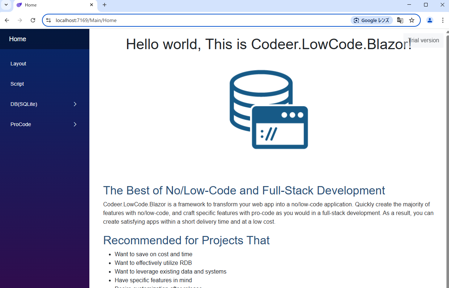Bookmark this page with star icon
449x288 pixels.
point(412,20)
